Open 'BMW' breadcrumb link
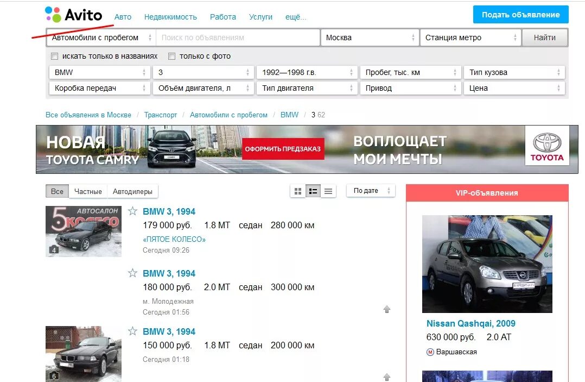The height and width of the screenshot is (382, 585). click(290, 115)
